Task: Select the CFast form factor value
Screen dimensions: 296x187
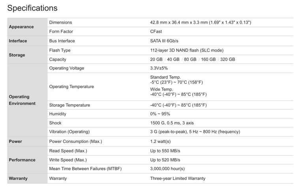Action: point(156,32)
